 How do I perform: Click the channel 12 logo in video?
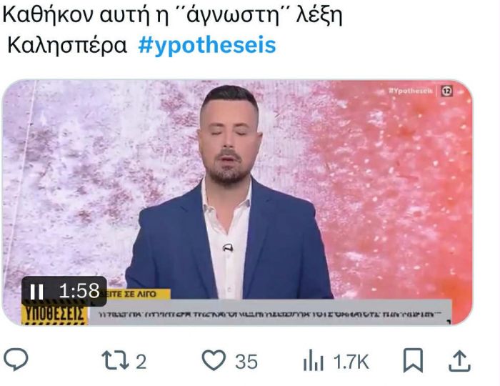(446, 91)
